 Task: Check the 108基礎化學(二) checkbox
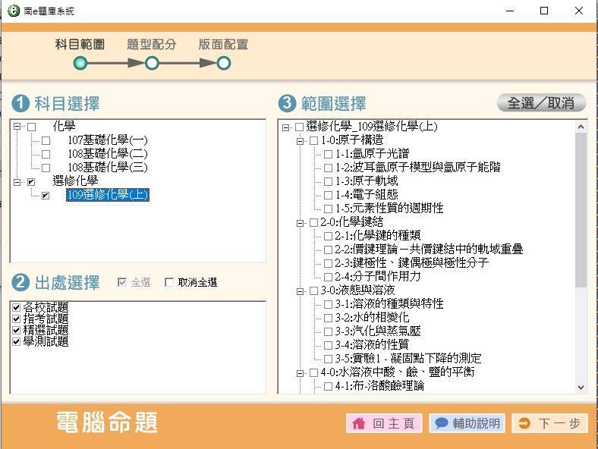pos(46,154)
